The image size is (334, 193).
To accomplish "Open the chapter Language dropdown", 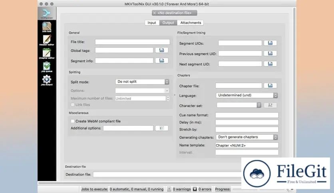I will pyautogui.click(x=247, y=95).
